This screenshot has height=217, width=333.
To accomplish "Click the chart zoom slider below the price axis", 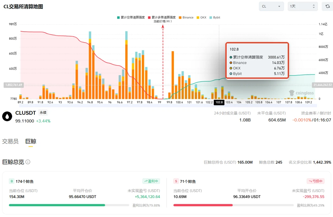I will [168, 106].
